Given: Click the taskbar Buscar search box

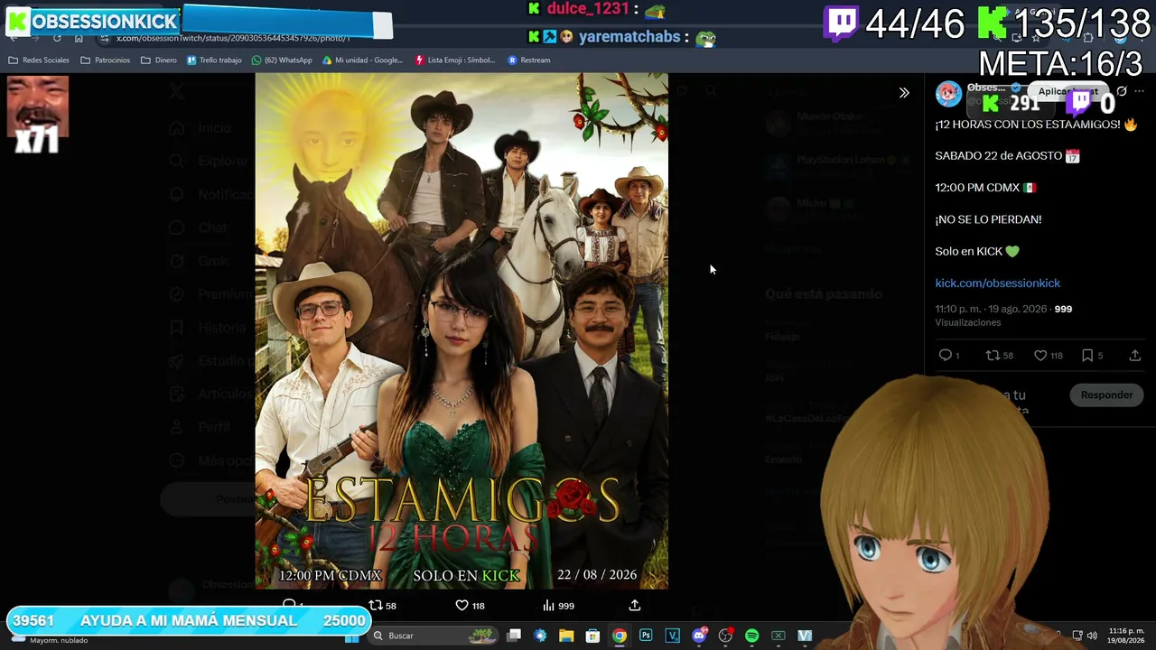Looking at the screenshot, I should click(432, 636).
